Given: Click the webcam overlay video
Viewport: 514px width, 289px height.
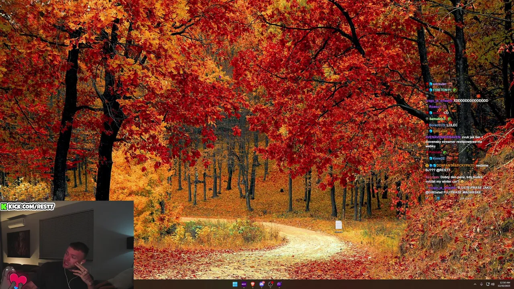Looking at the screenshot, I should tap(67, 245).
